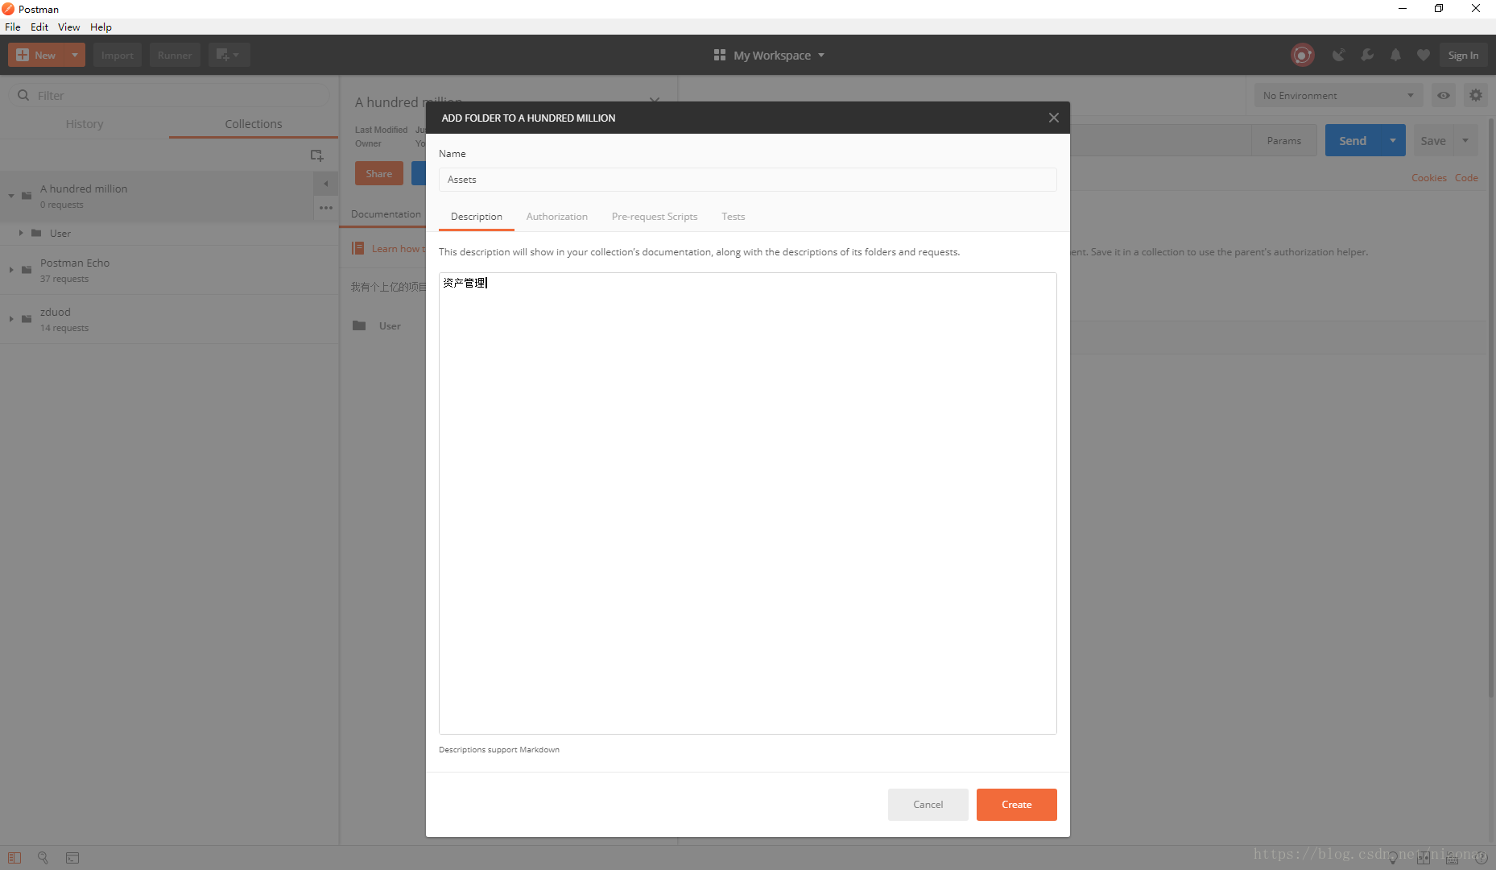Open the Help menu
The image size is (1496, 870).
pos(101,27)
